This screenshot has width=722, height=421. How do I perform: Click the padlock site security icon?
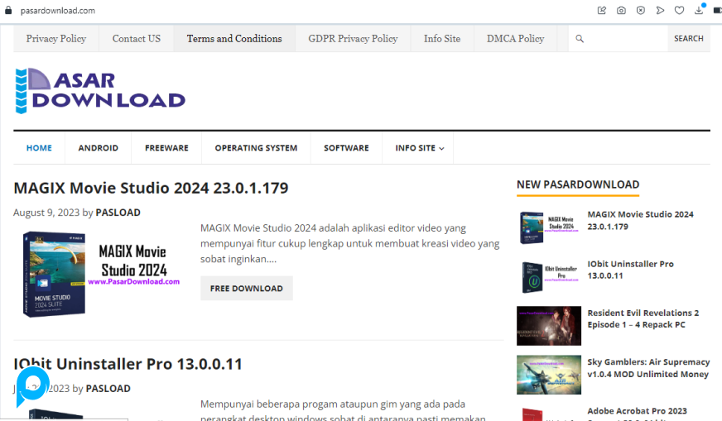(8, 11)
